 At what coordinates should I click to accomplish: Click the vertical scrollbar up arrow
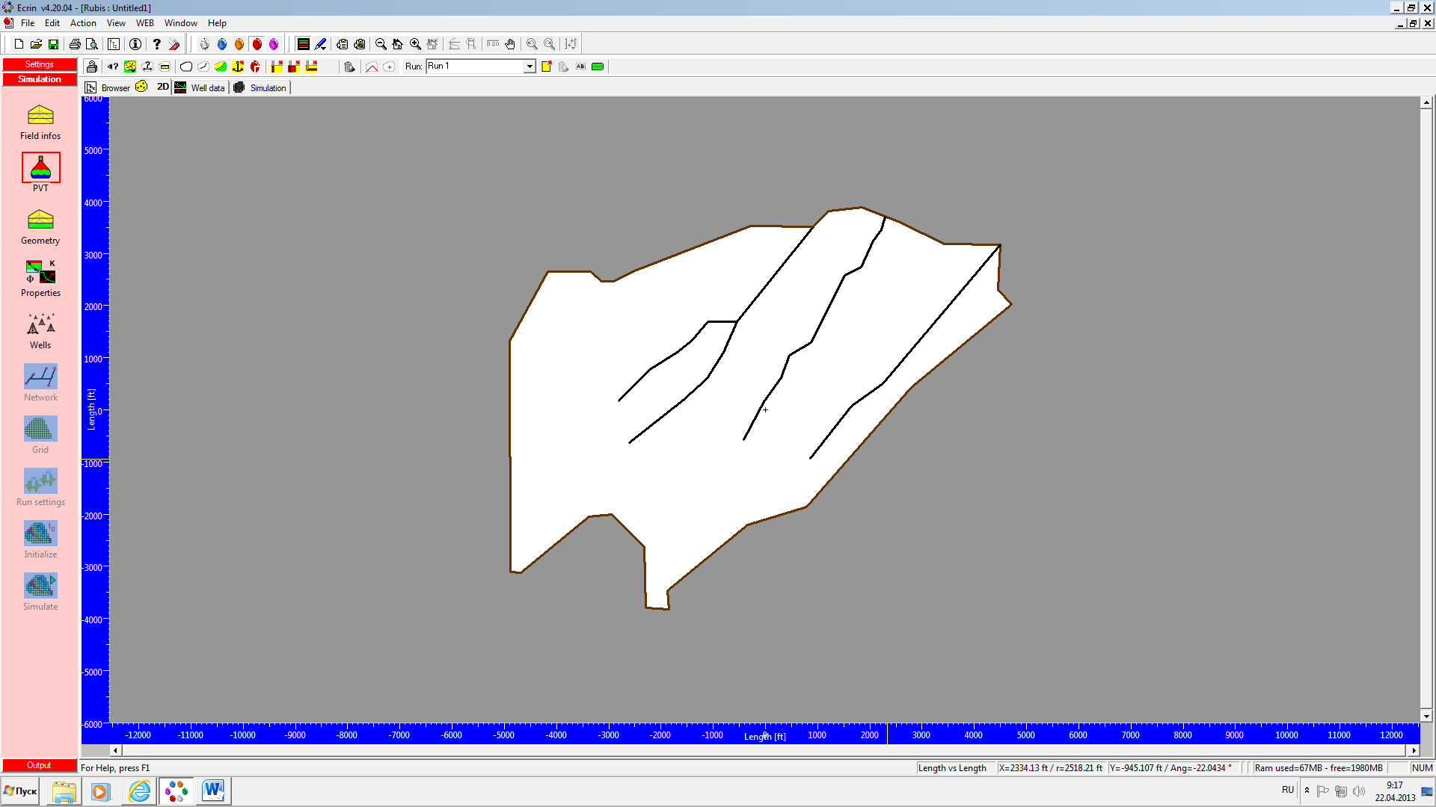coord(1426,102)
